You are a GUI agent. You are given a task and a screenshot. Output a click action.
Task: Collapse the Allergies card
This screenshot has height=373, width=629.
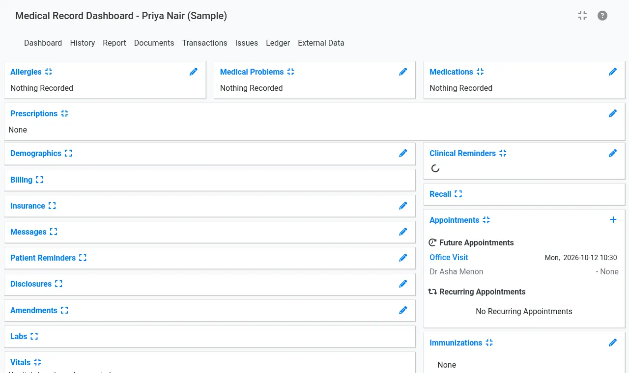[49, 72]
